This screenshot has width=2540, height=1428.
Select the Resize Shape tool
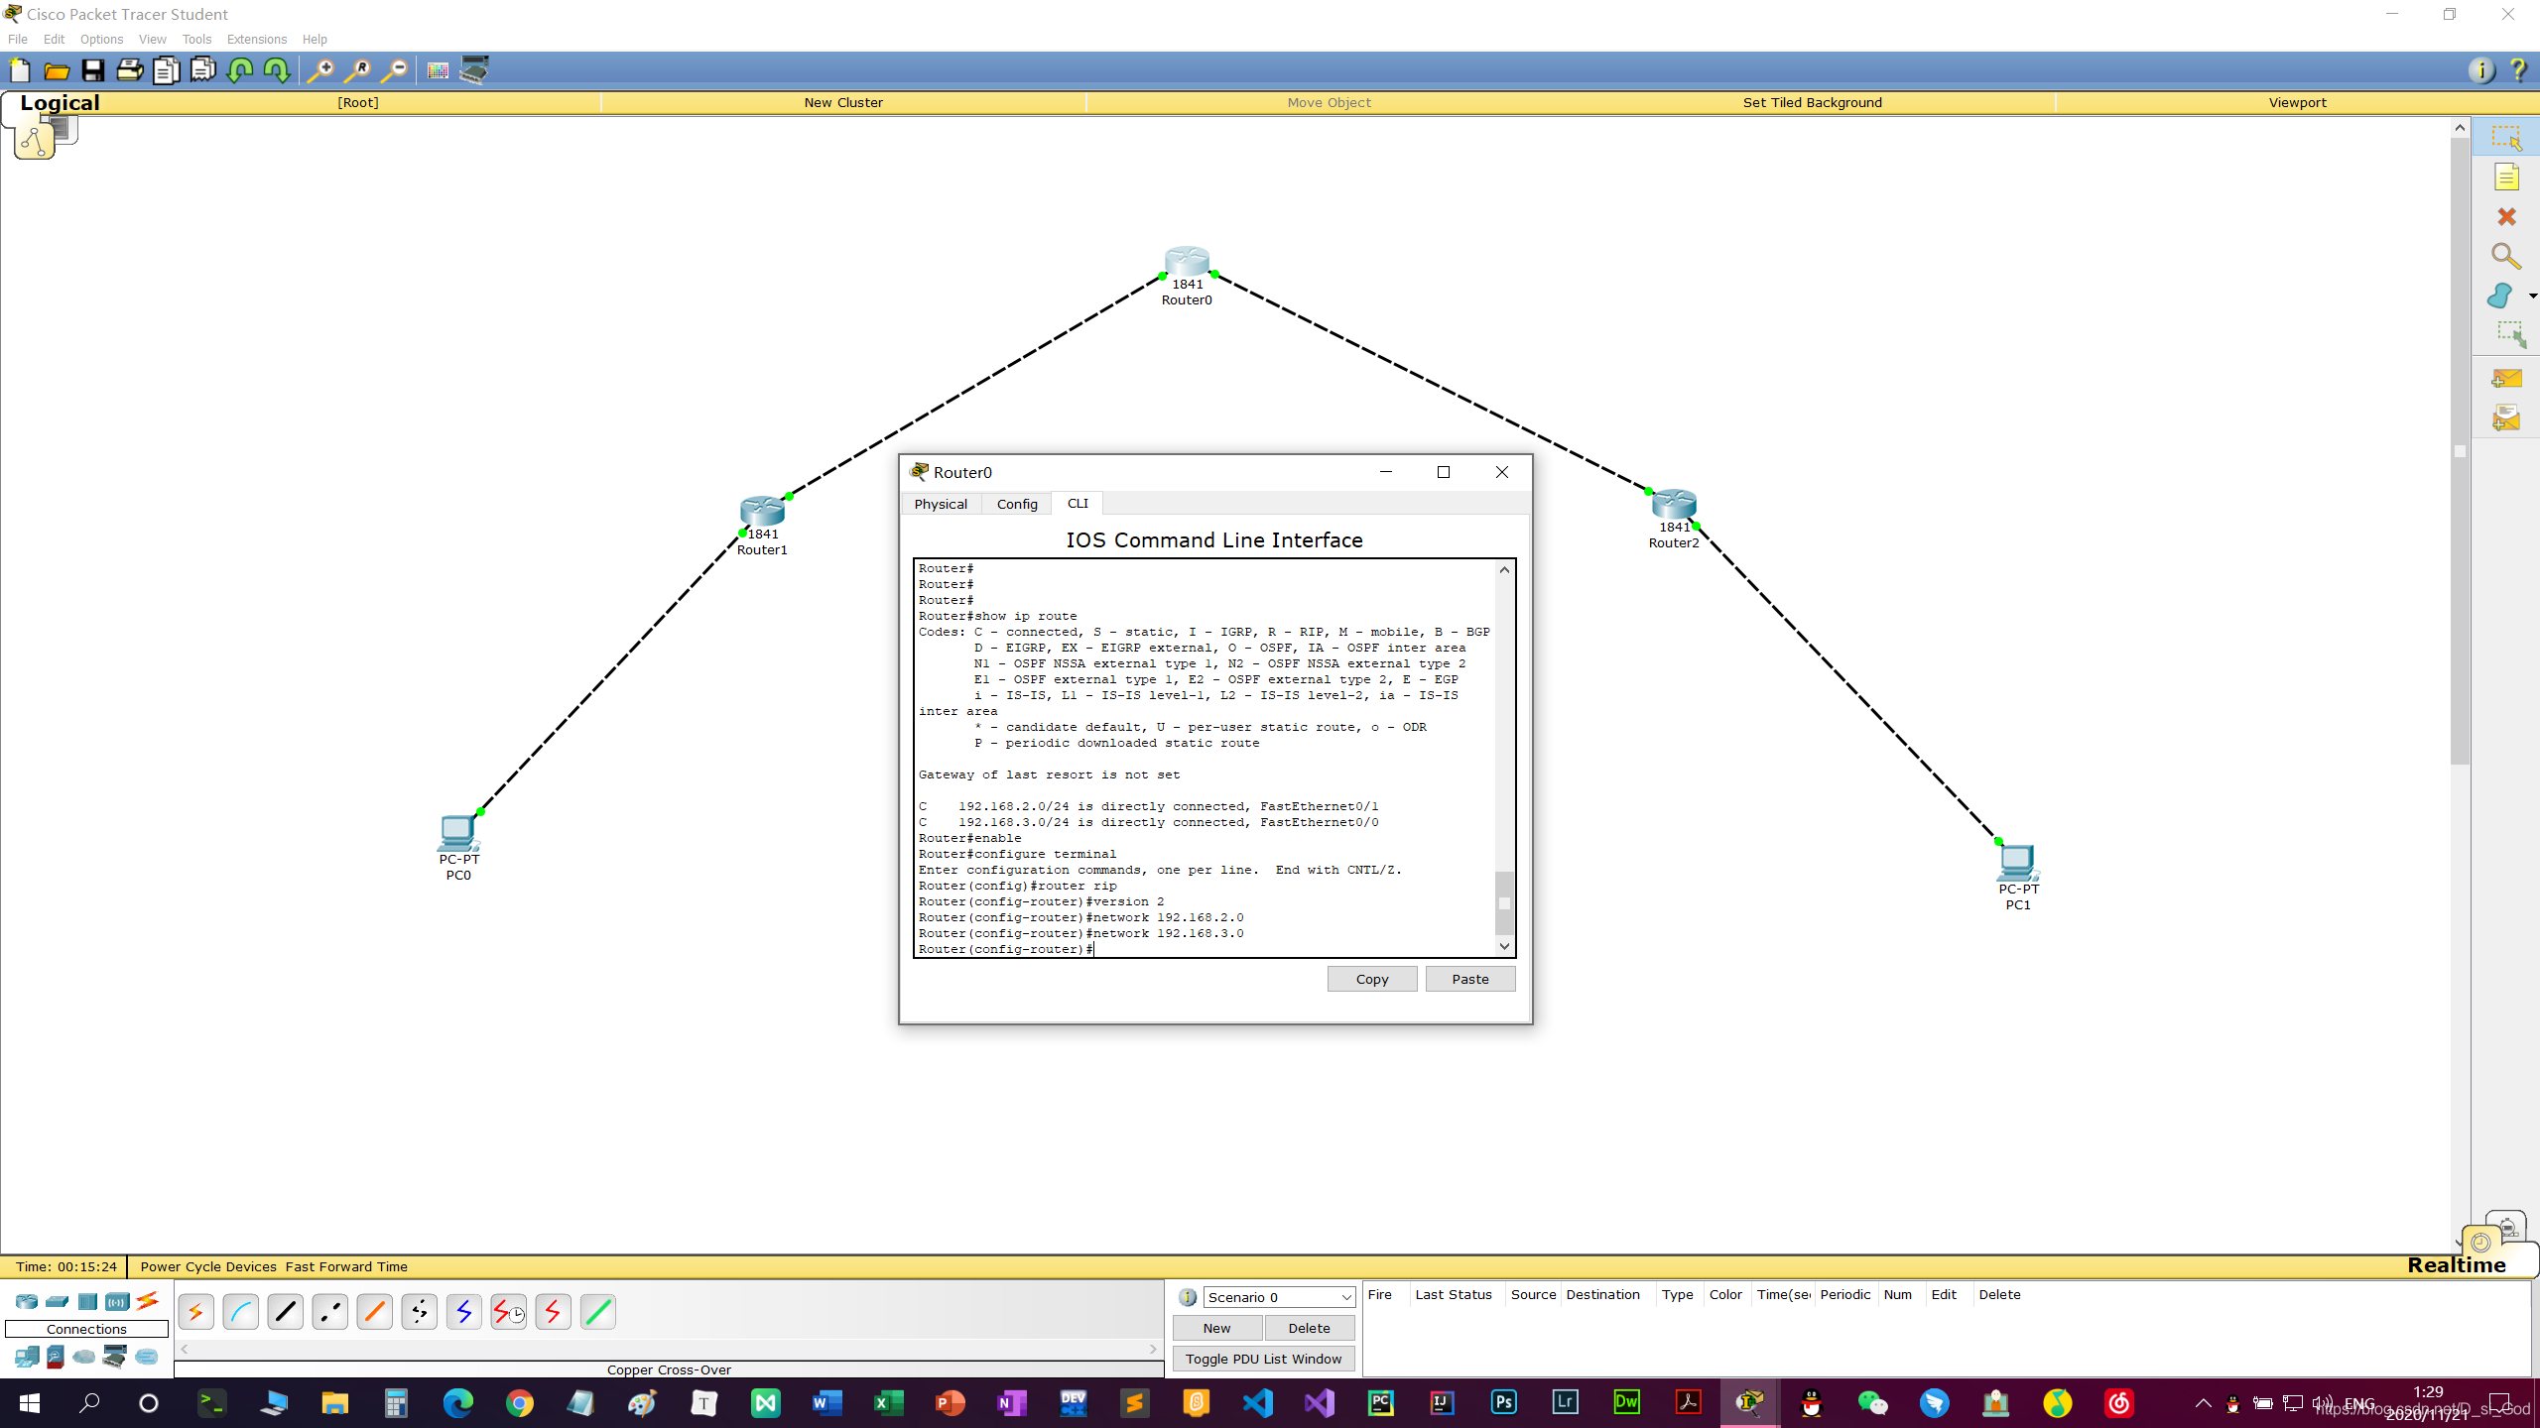click(2510, 334)
